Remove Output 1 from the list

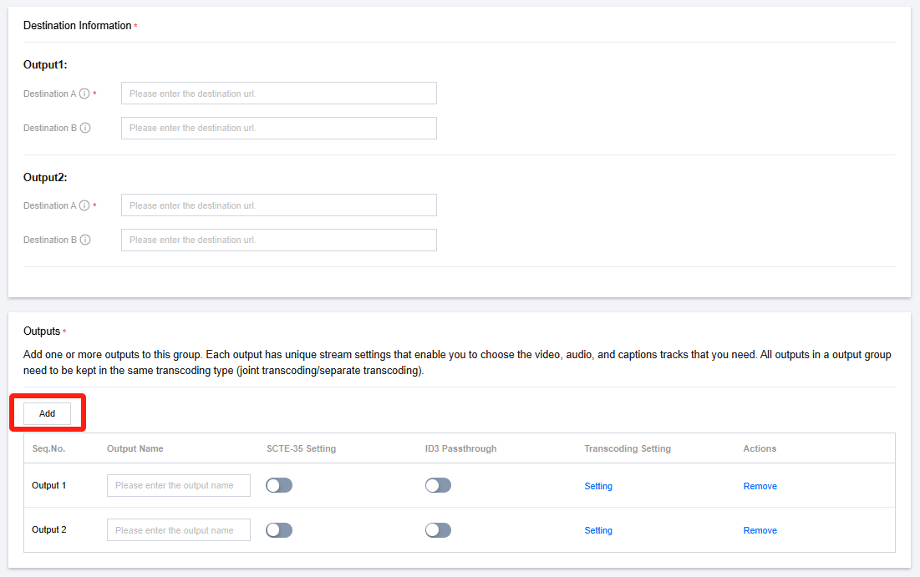pyautogui.click(x=760, y=486)
